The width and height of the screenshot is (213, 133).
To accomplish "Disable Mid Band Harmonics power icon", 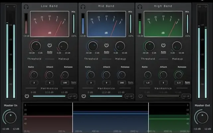I will pyautogui.click(x=83, y=96).
